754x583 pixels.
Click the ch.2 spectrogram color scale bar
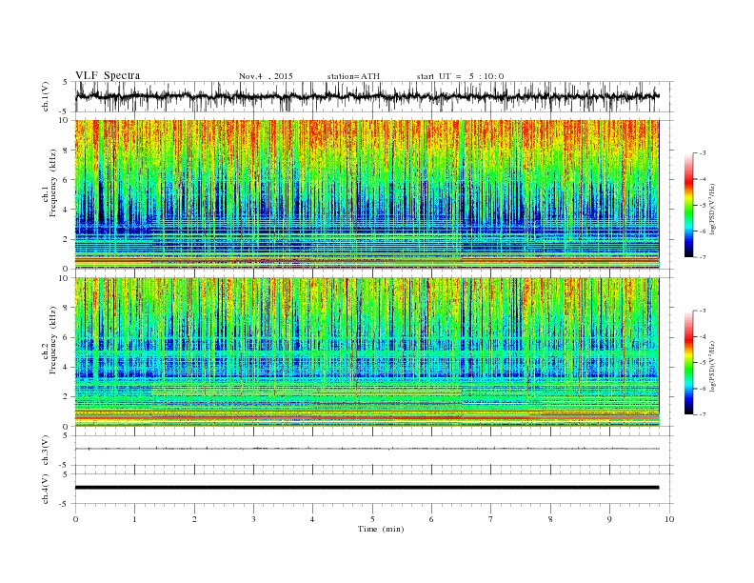[688, 363]
